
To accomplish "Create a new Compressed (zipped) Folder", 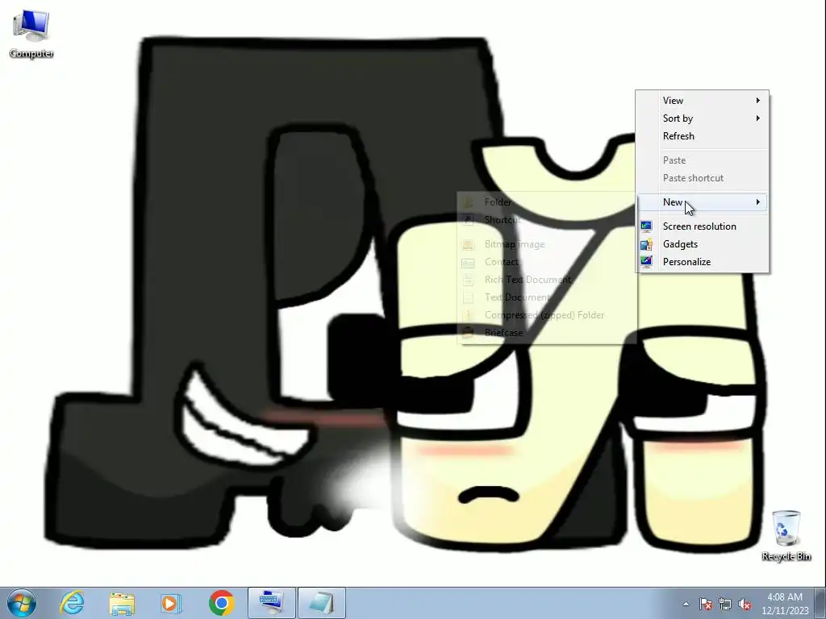I will (x=547, y=315).
